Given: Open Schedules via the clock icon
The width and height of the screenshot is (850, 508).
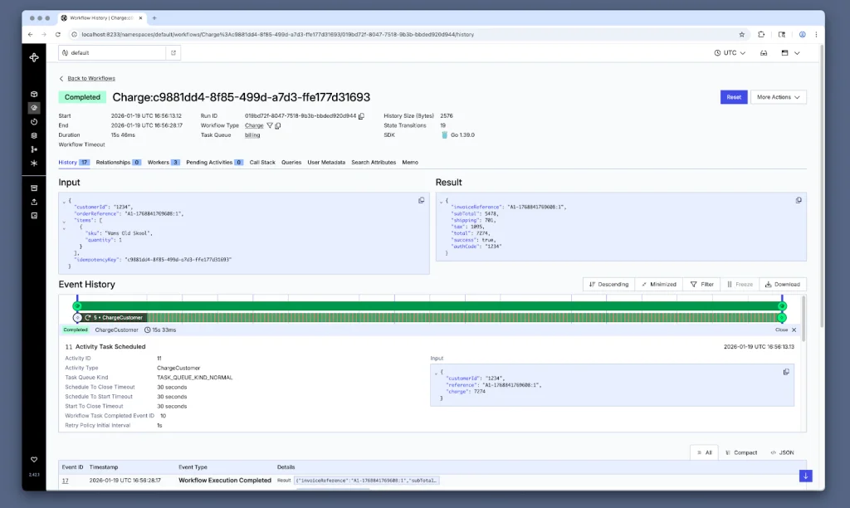Looking at the screenshot, I should click(x=34, y=120).
